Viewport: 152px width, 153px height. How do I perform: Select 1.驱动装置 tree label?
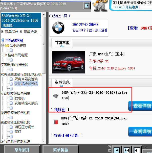click(18, 45)
